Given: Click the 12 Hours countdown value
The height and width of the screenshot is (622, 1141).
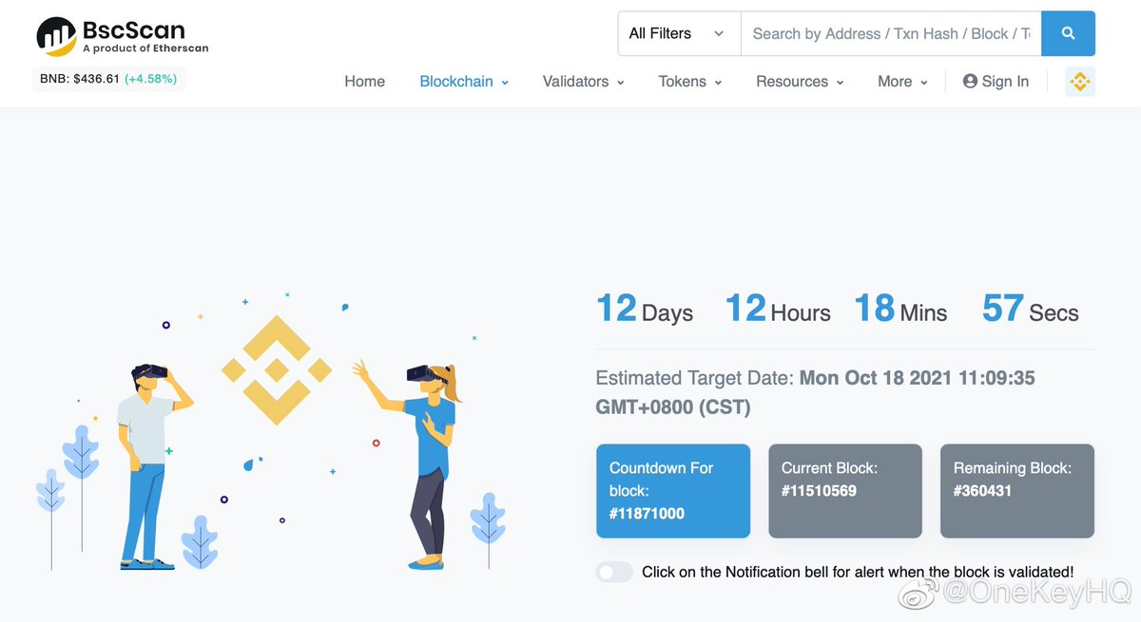Looking at the screenshot, I should [778, 310].
